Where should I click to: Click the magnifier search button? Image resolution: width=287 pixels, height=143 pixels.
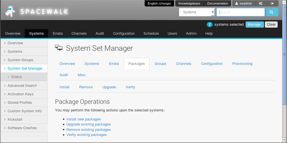tap(272, 12)
